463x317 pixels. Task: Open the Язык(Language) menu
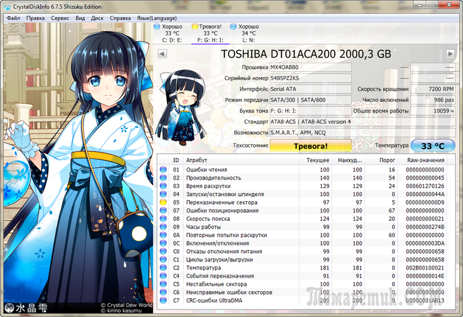[x=157, y=18]
